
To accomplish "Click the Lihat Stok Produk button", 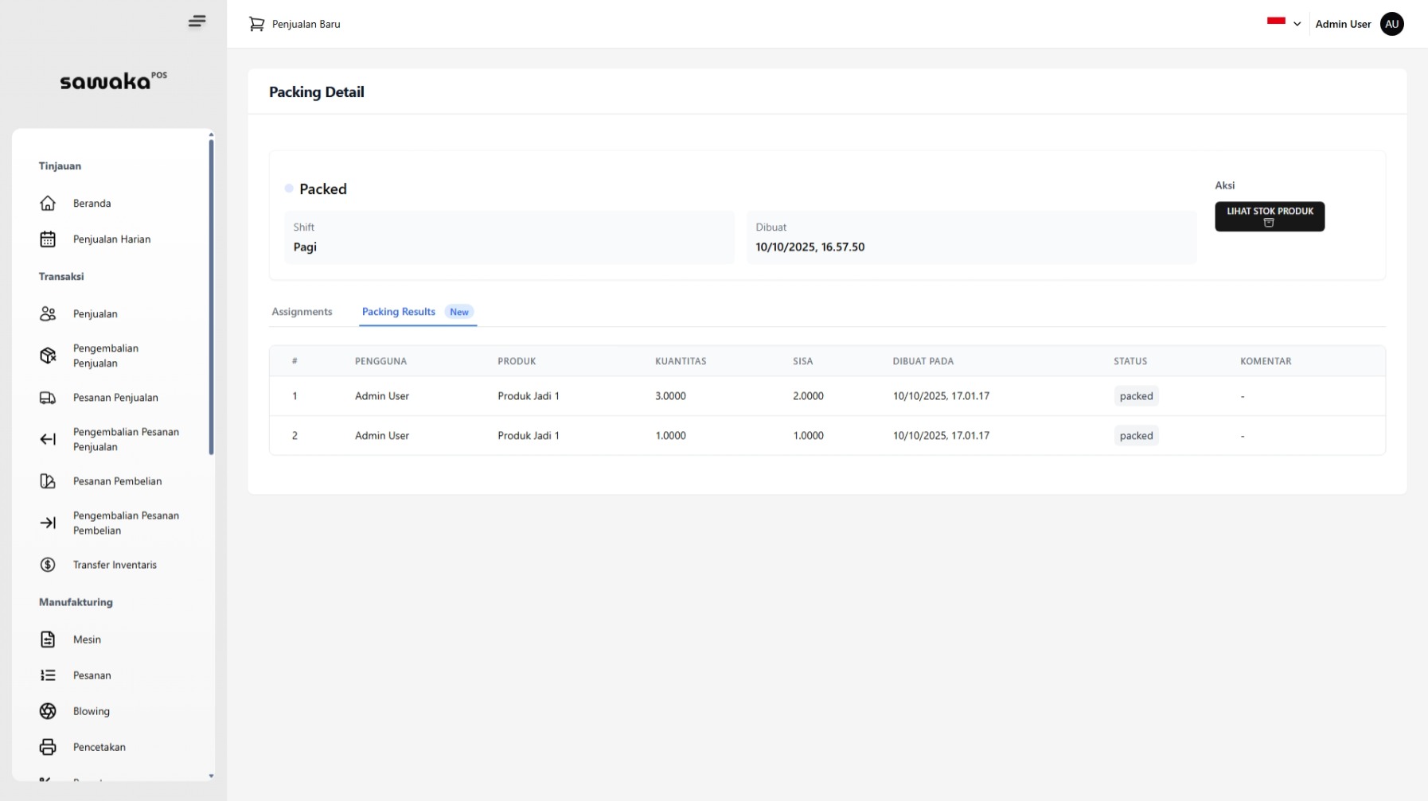I will (x=1269, y=216).
